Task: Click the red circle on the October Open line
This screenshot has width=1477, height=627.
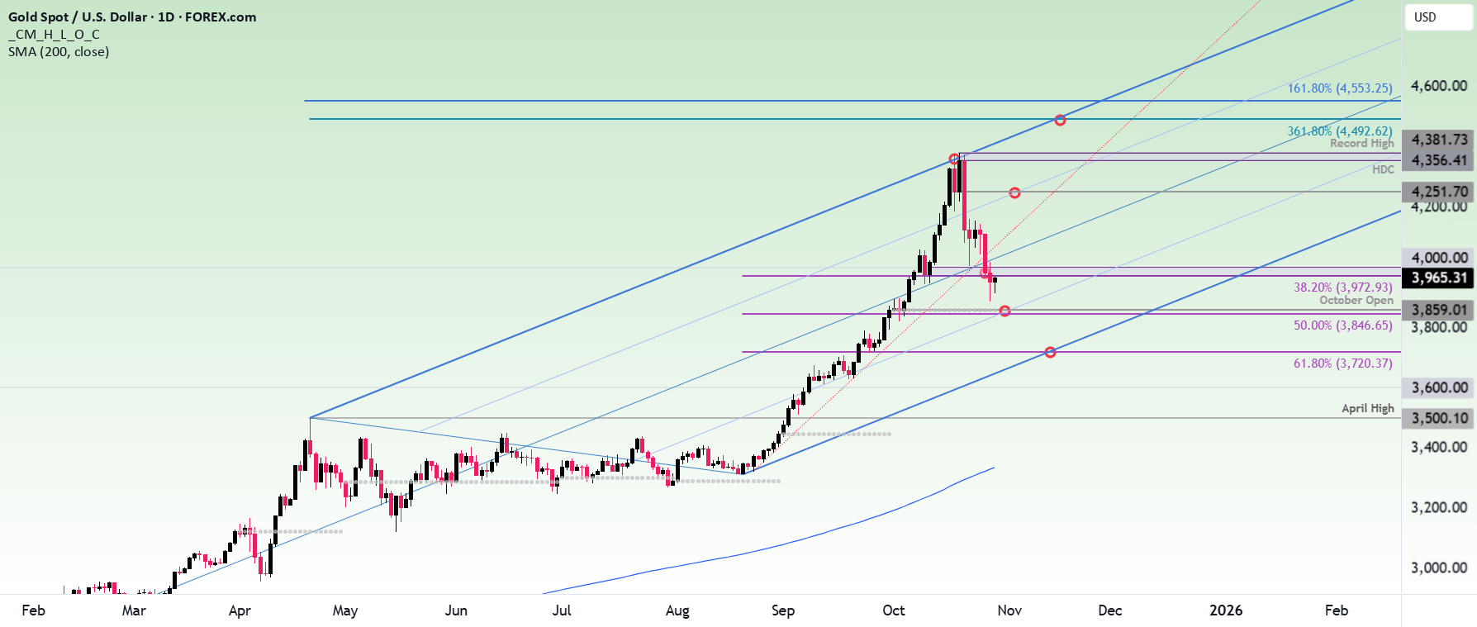Action: (x=1004, y=311)
